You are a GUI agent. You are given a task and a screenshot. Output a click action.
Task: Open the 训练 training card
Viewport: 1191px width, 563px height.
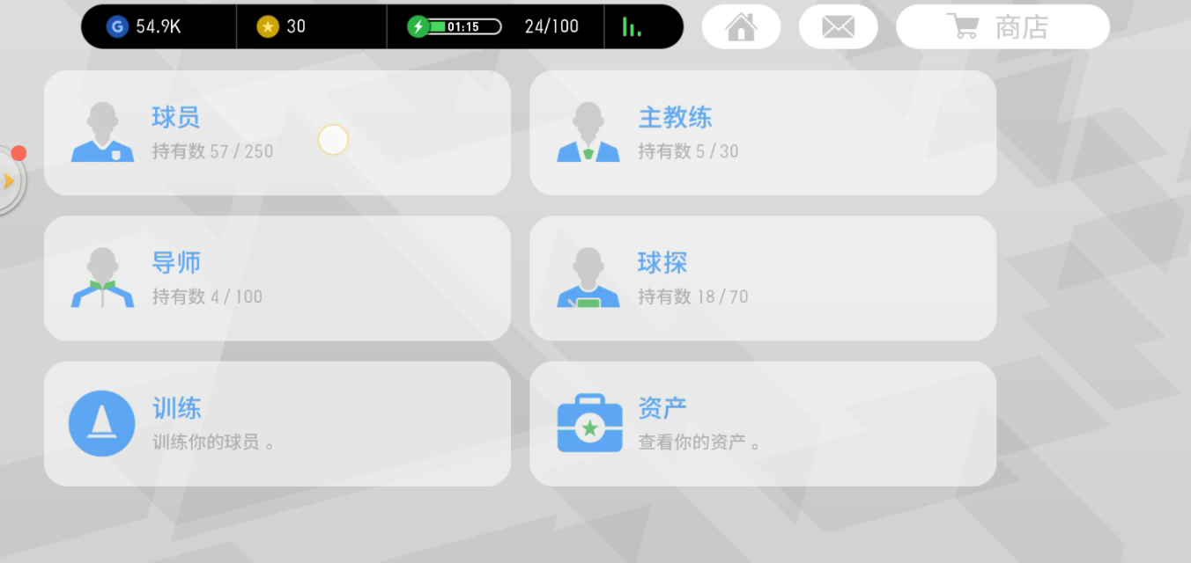tap(277, 424)
